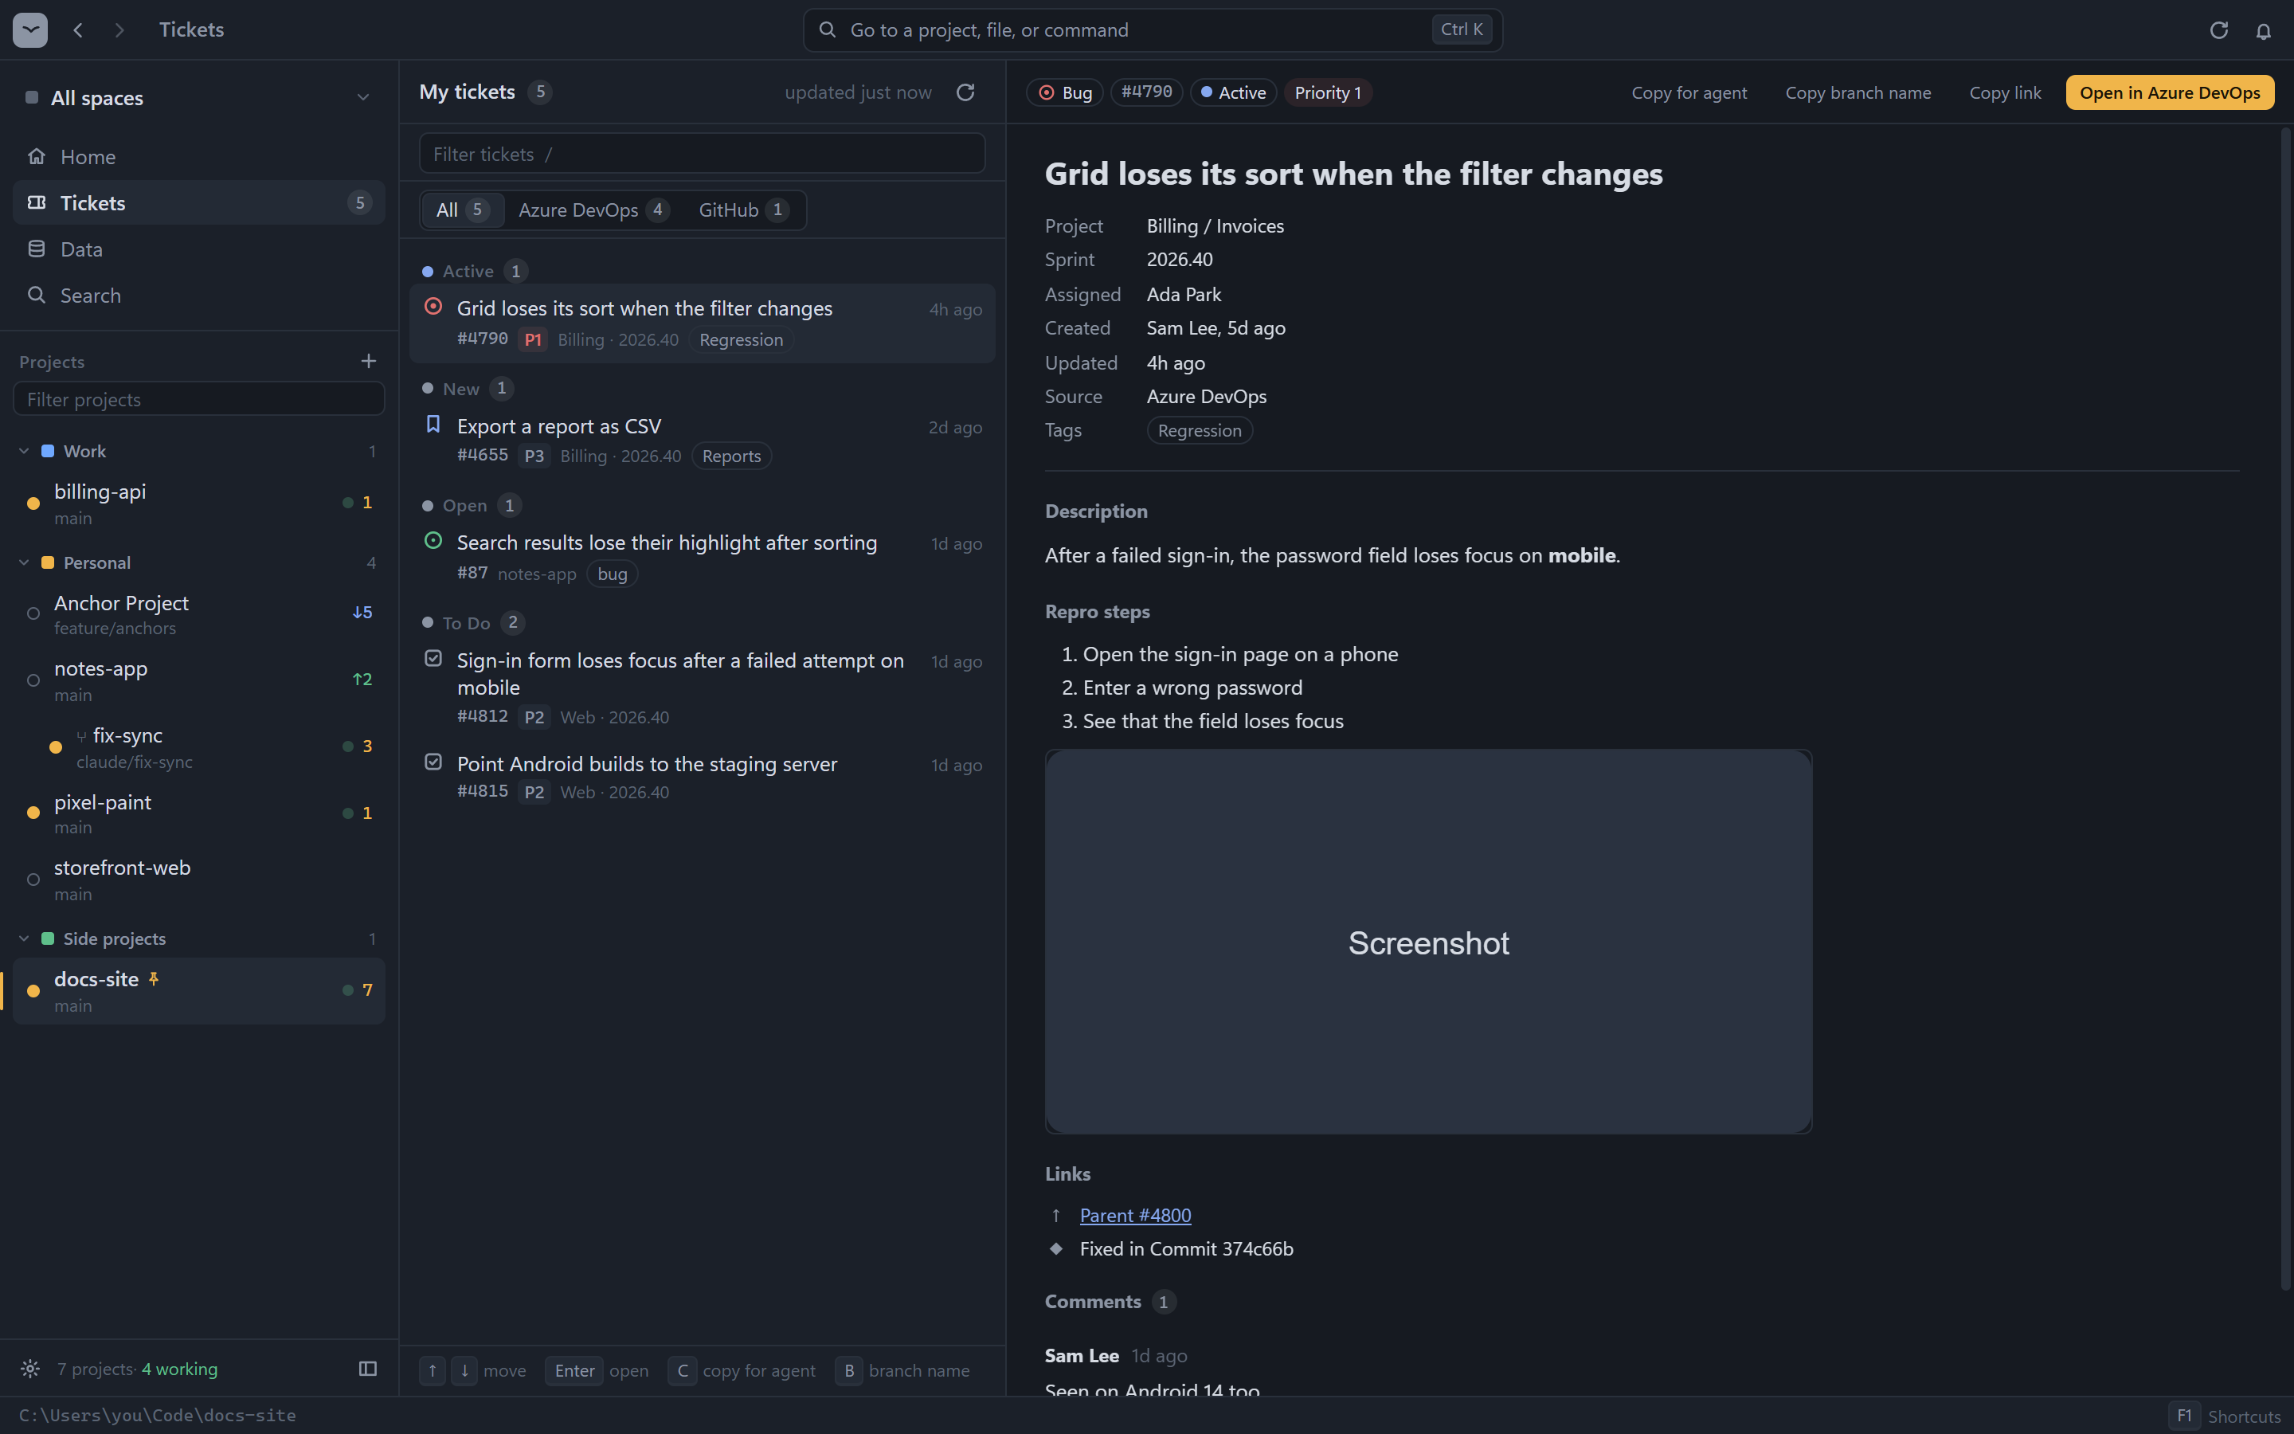Click the Filter tickets field
The width and height of the screenshot is (2294, 1434).
[703, 154]
